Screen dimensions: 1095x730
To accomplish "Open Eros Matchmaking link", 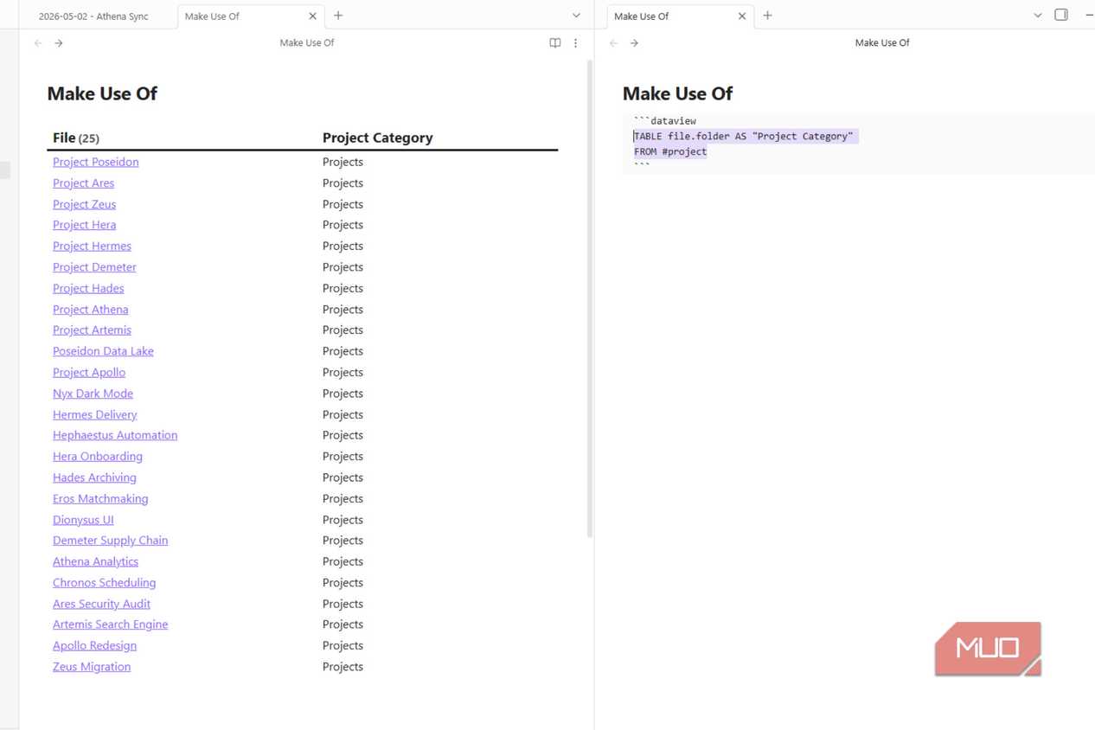I will pos(100,499).
